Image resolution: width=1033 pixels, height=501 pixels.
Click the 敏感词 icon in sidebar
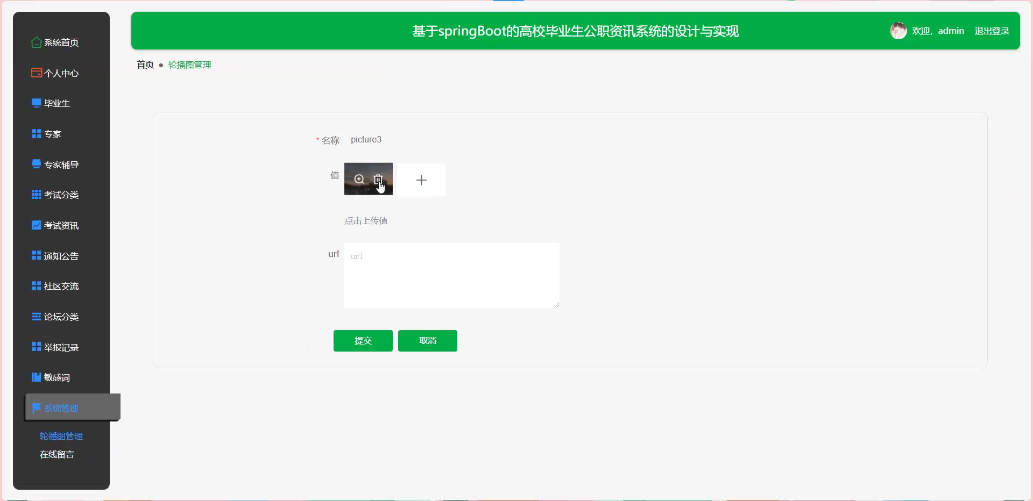[x=36, y=377]
